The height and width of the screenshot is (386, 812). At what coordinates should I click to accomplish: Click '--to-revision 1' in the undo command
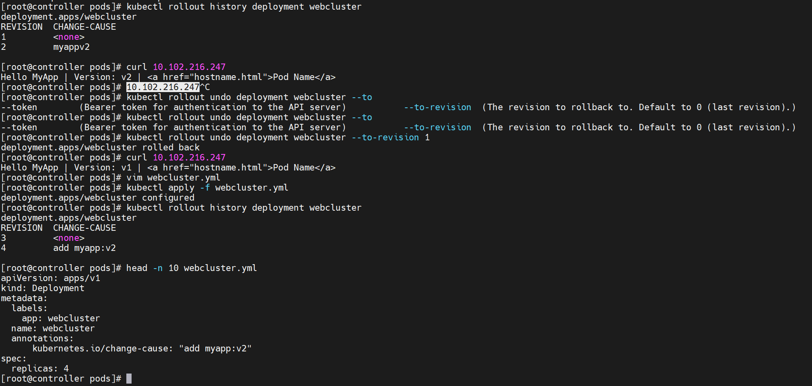[391, 138]
